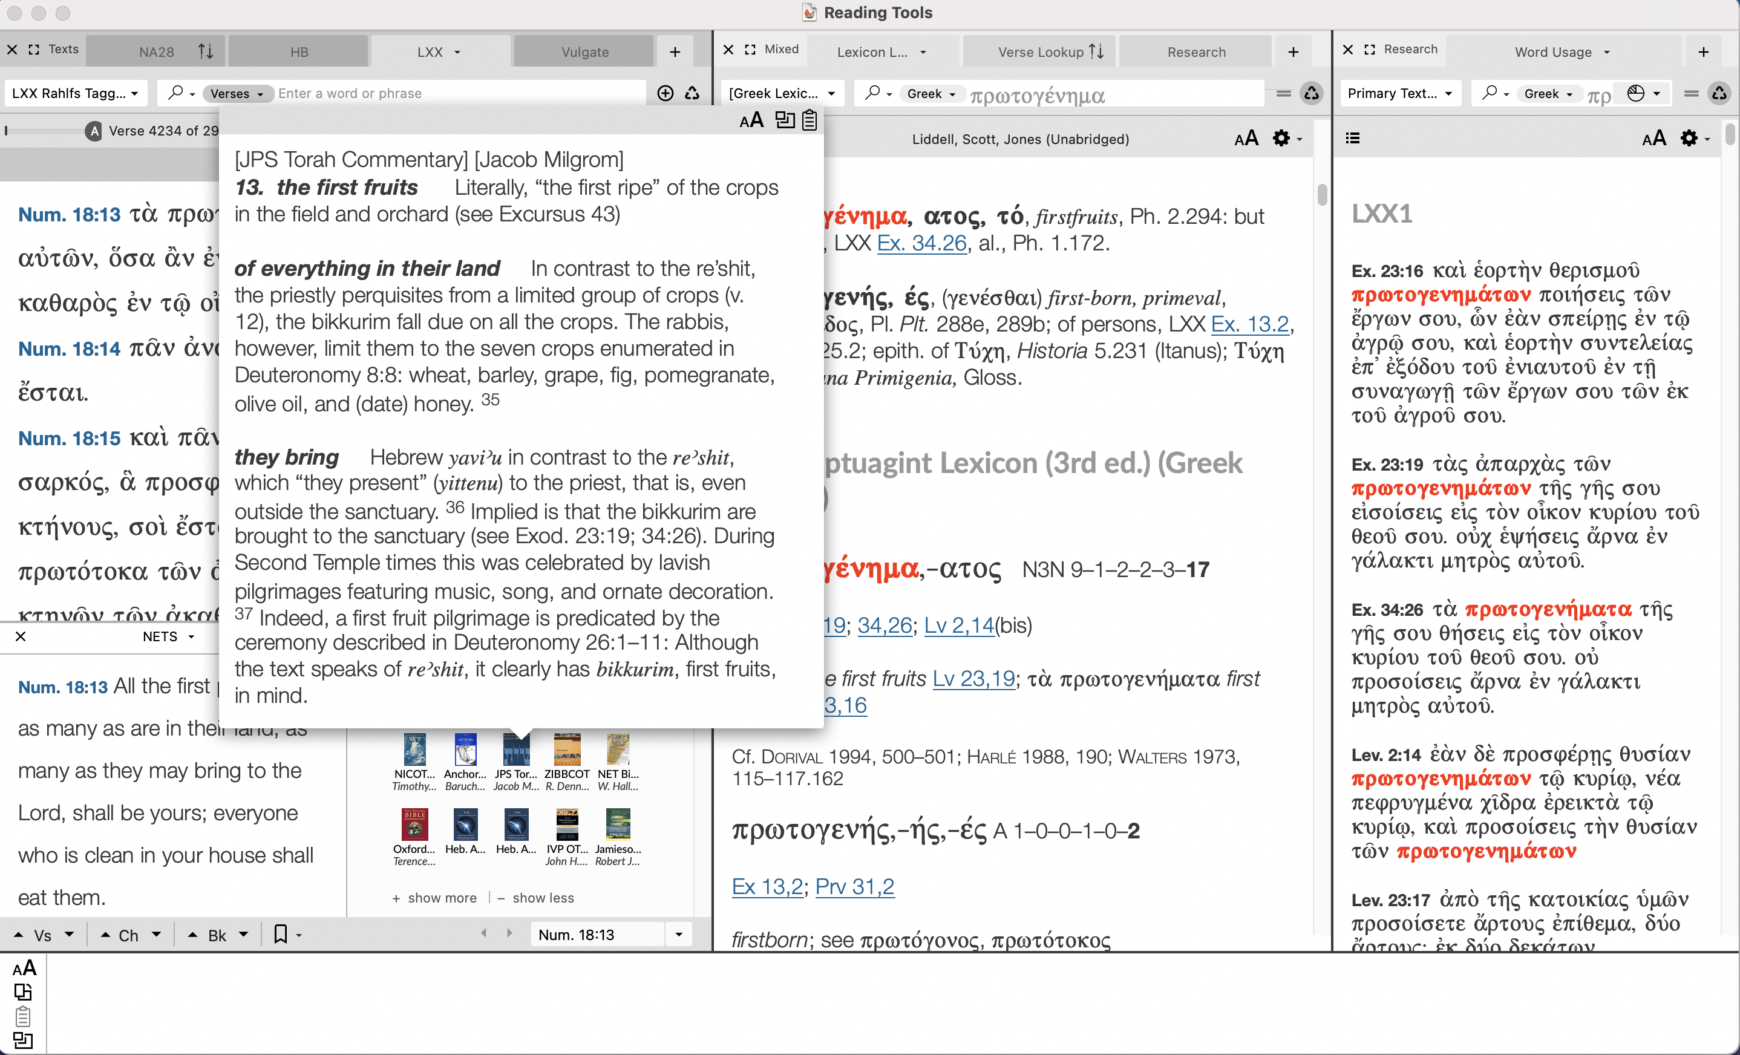Screen dimensions: 1740x1055
Task: Open the settings gear in the Liddell-Scott pane
Action: coord(1281,138)
